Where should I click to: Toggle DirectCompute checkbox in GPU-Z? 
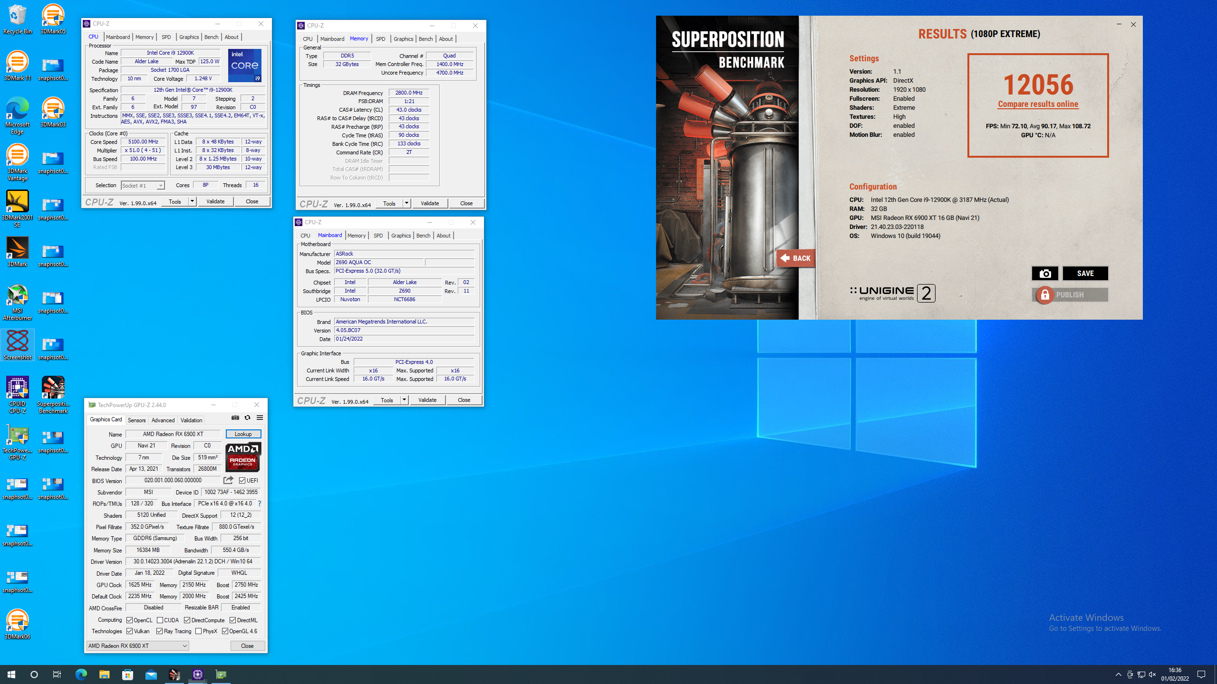[187, 620]
